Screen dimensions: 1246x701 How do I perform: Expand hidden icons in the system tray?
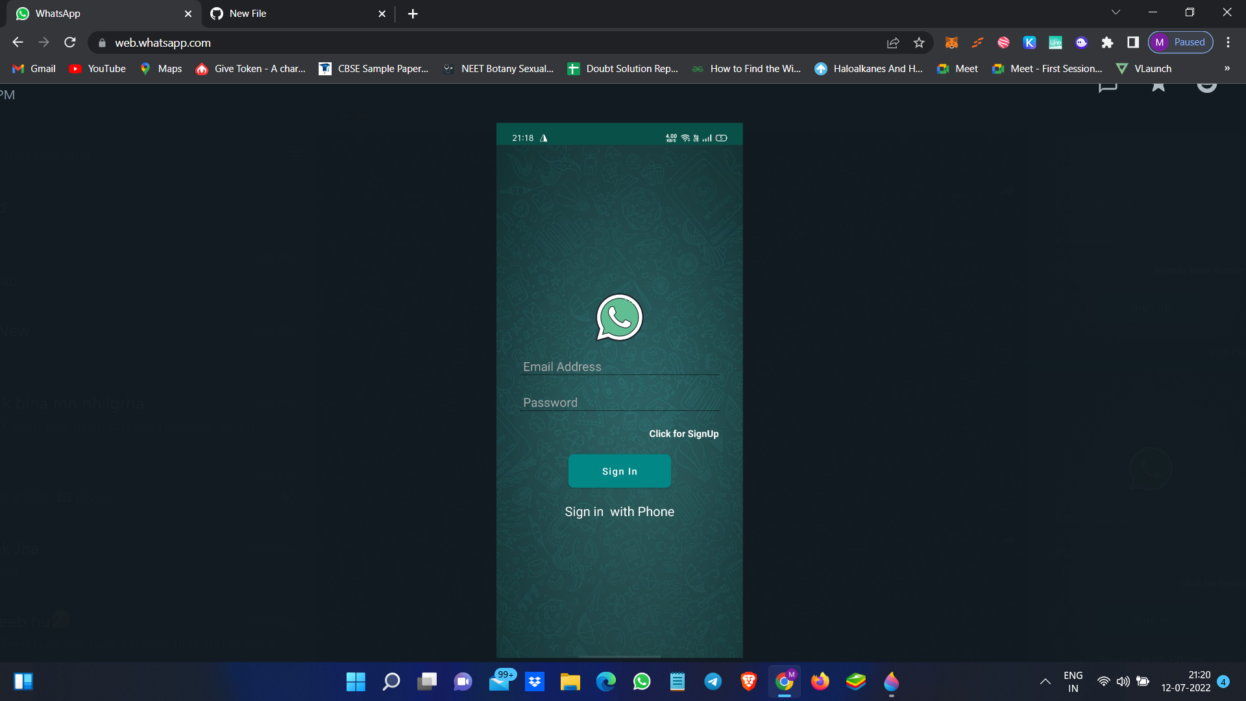(1045, 682)
